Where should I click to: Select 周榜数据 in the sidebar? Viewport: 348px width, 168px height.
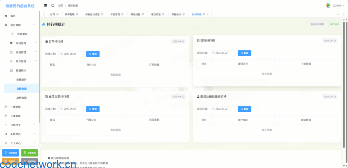[21, 98]
